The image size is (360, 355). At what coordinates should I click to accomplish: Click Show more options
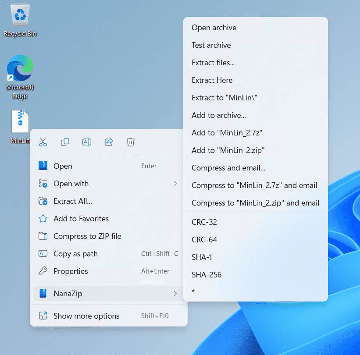[86, 316]
